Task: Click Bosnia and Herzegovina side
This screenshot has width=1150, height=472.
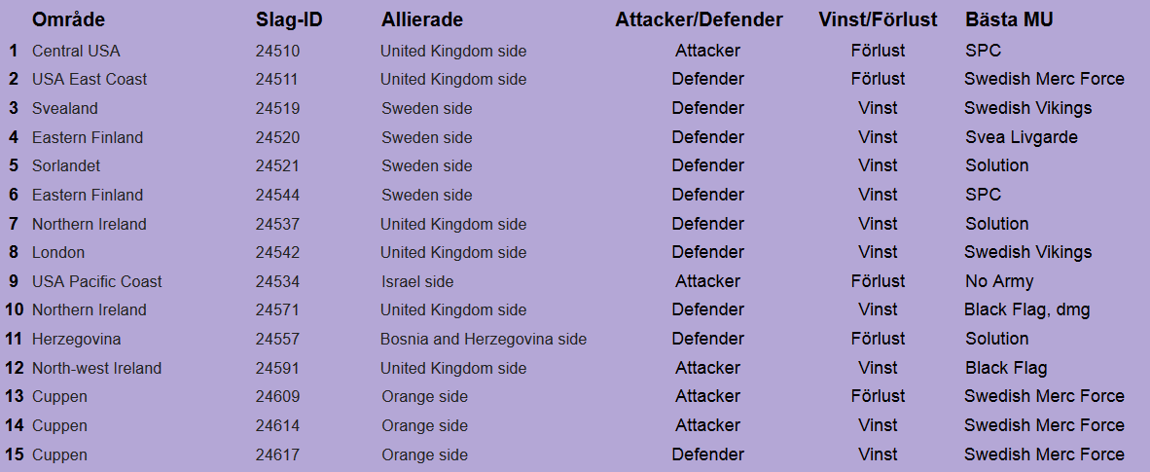Action: pyautogui.click(x=484, y=339)
